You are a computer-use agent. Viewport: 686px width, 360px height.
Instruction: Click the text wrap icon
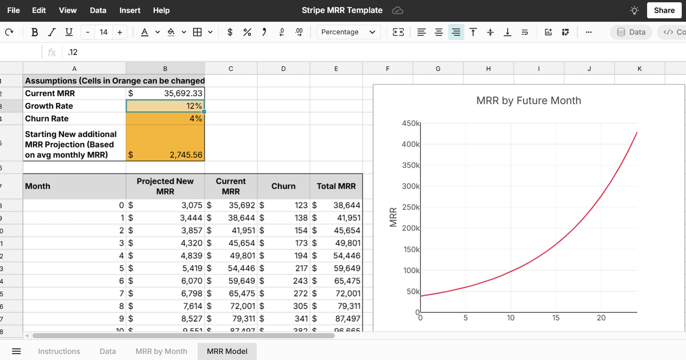(525, 32)
